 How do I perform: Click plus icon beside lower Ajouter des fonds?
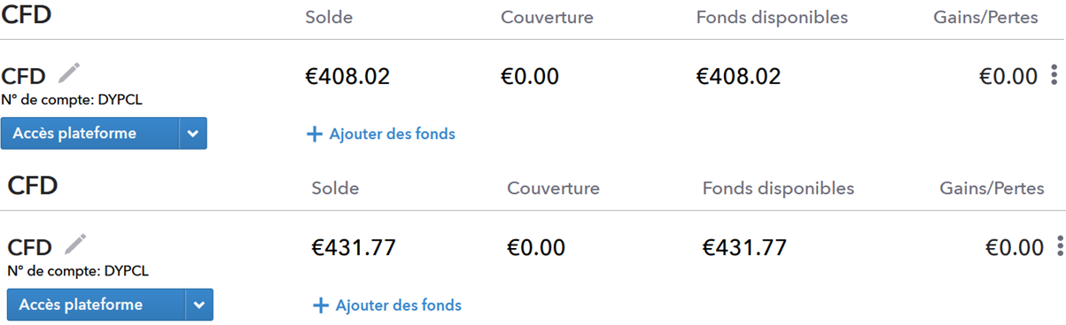(320, 306)
